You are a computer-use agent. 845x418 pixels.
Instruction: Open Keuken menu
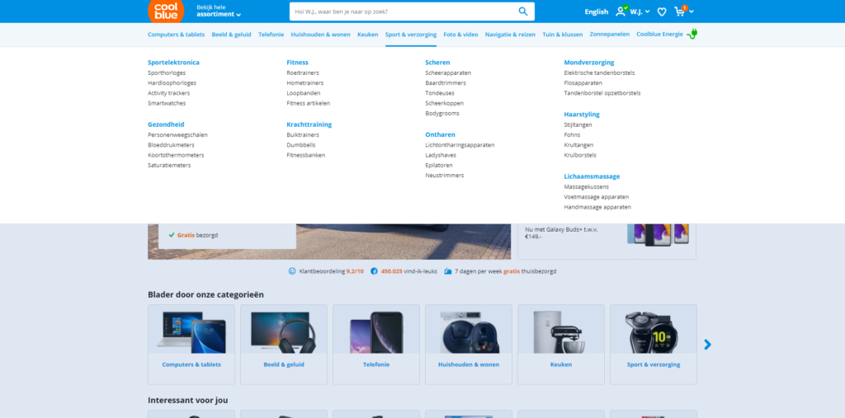(x=367, y=35)
